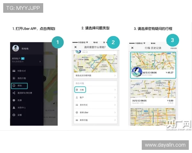Open 消息中心 in the side menu

click(x=22, y=107)
